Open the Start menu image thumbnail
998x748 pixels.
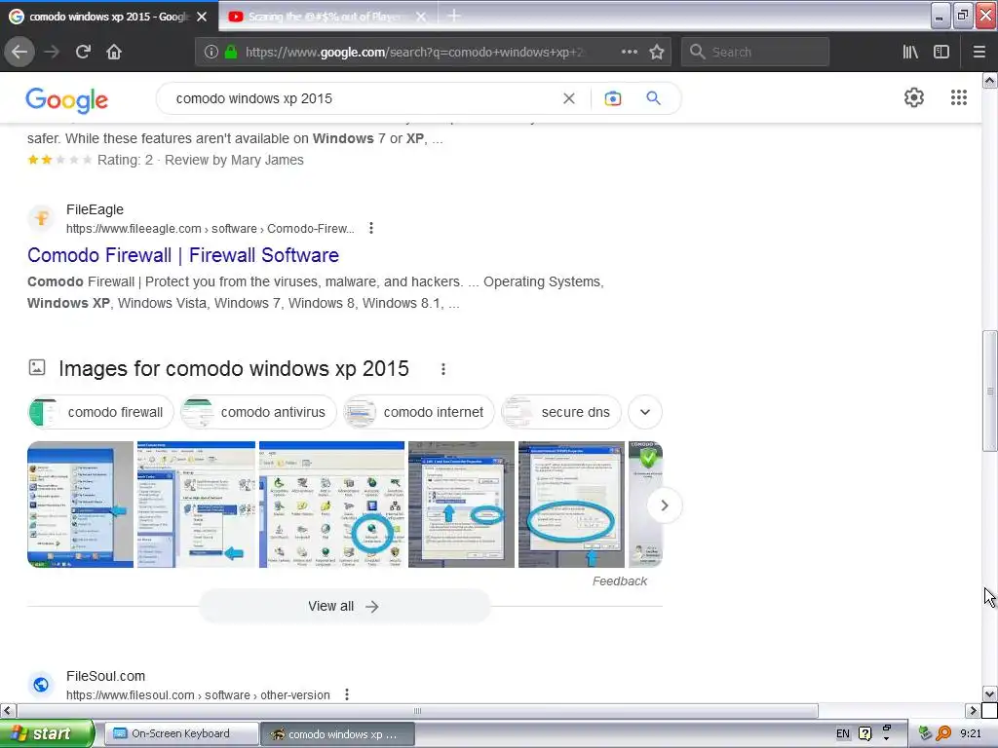[80, 505]
